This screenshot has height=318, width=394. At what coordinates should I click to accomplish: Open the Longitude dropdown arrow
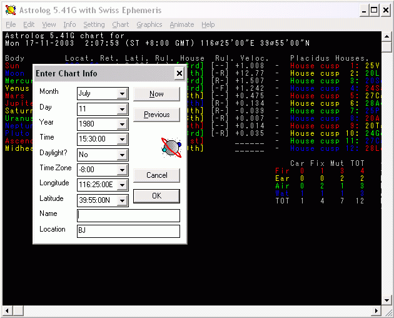pos(123,185)
